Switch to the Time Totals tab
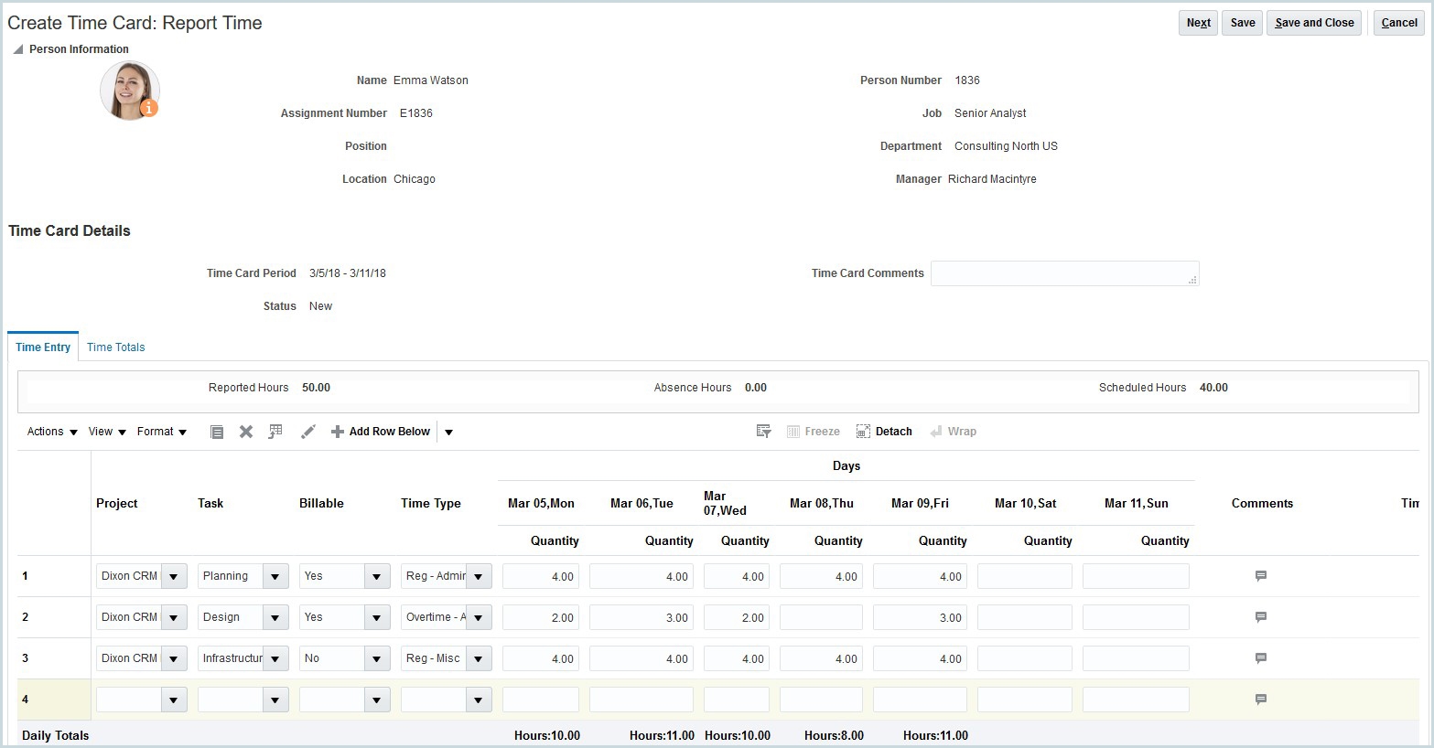This screenshot has height=748, width=1434. point(115,347)
